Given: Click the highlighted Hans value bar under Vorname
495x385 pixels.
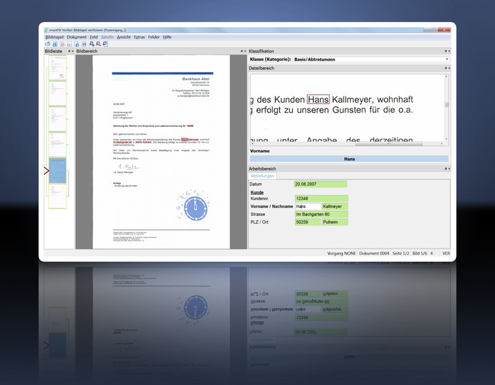Looking at the screenshot, I should [349, 159].
